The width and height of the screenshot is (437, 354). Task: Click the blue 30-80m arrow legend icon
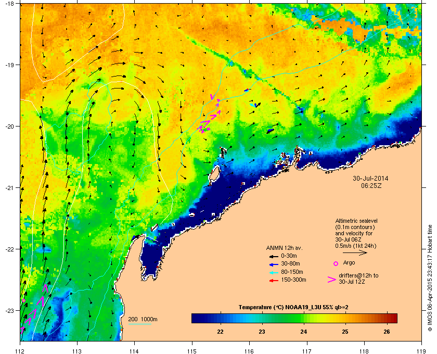pyautogui.click(x=274, y=264)
